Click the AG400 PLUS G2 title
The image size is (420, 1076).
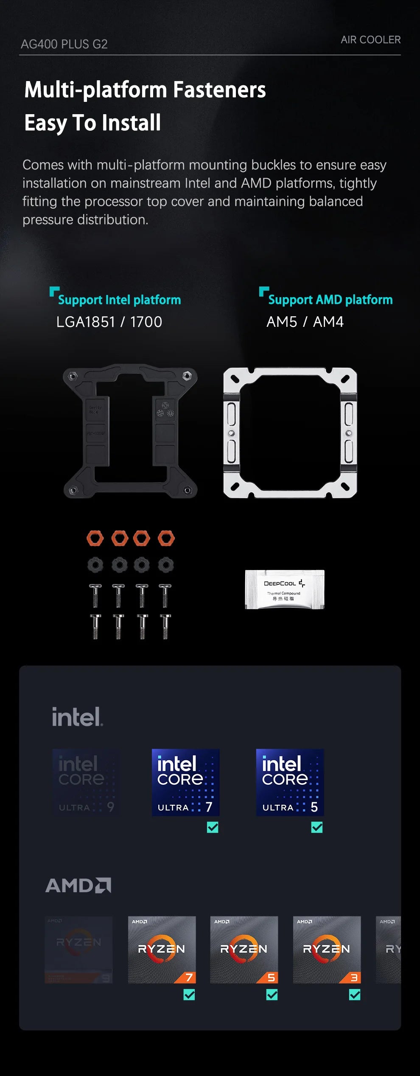click(64, 44)
